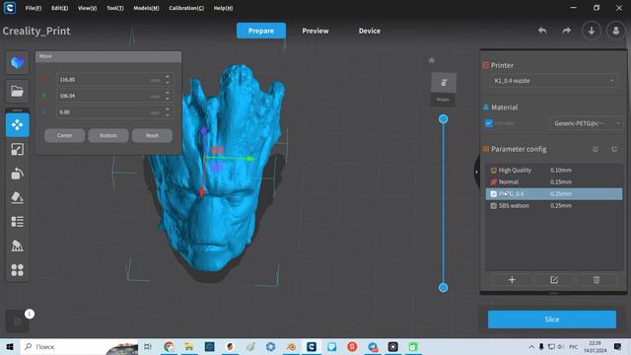This screenshot has width=631, height=355.
Task: Open the Help menu
Action: pos(223,8)
